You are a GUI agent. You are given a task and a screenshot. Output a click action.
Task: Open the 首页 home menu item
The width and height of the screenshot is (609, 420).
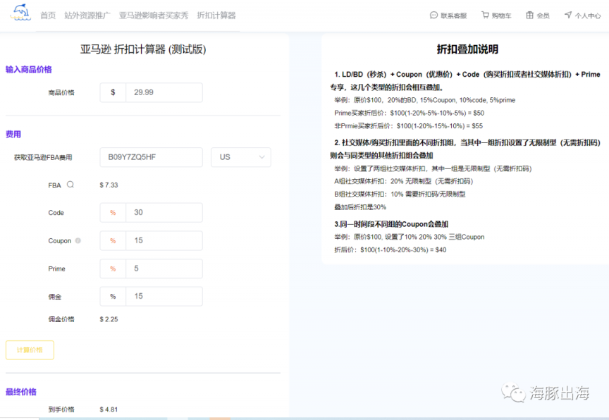(48, 16)
